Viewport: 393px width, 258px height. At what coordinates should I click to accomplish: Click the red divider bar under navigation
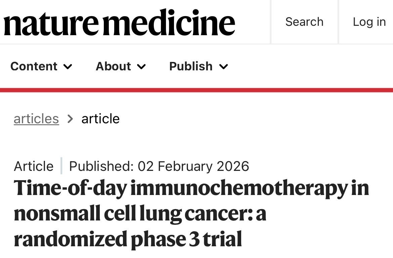(196, 90)
